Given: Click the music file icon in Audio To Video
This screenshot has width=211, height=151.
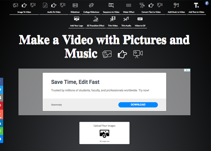Looking at the screenshot, I should [45, 5].
